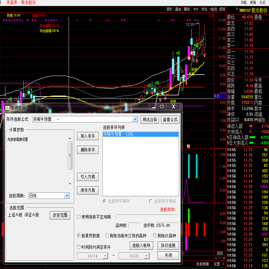Click the 执行选股 button
The height and width of the screenshot is (269, 269).
168,245
